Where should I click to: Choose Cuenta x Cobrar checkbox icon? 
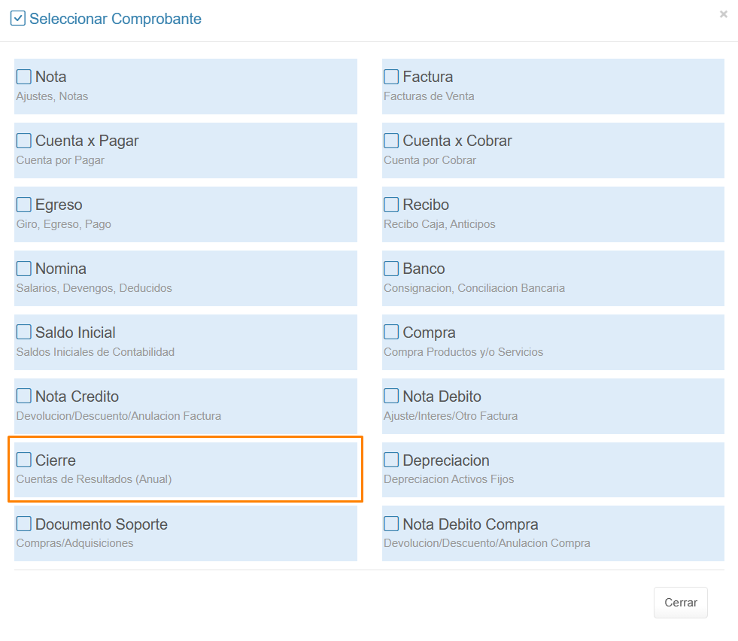(x=391, y=141)
